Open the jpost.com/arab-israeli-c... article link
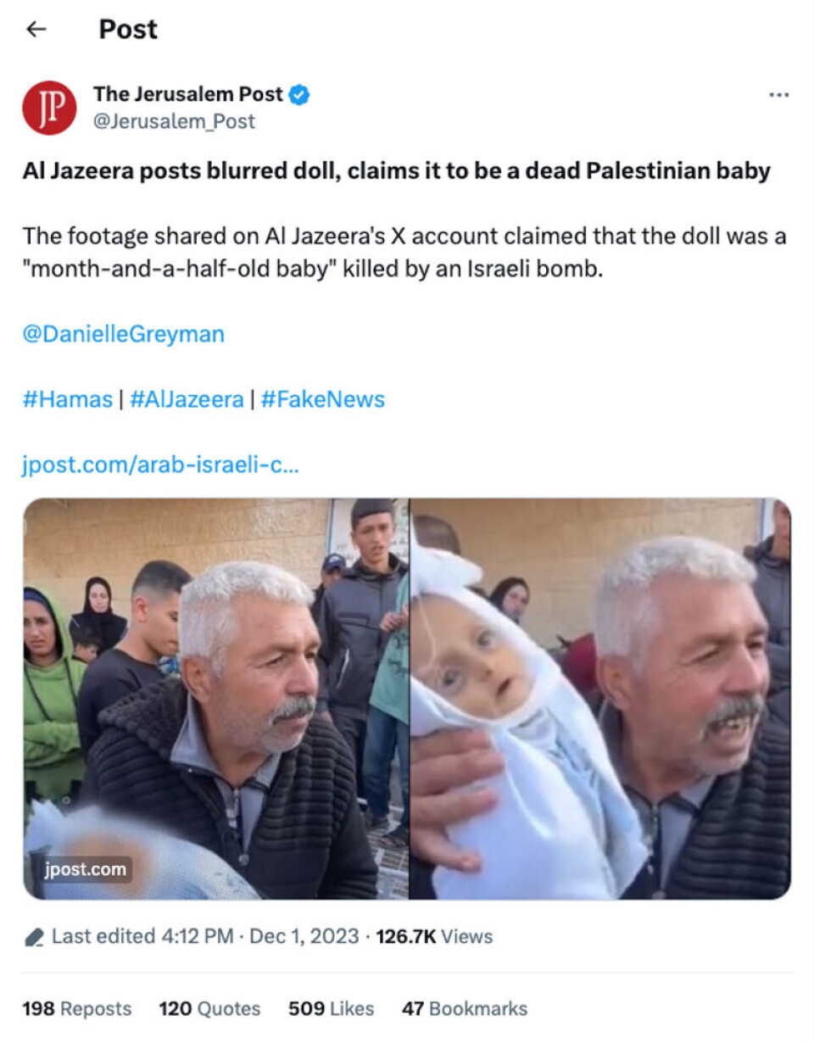 [160, 466]
